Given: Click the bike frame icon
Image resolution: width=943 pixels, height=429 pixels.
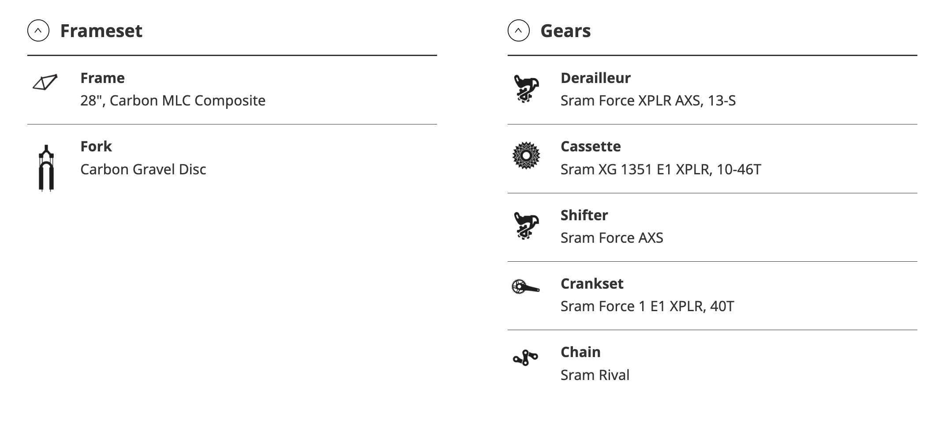Looking at the screenshot, I should (x=45, y=83).
